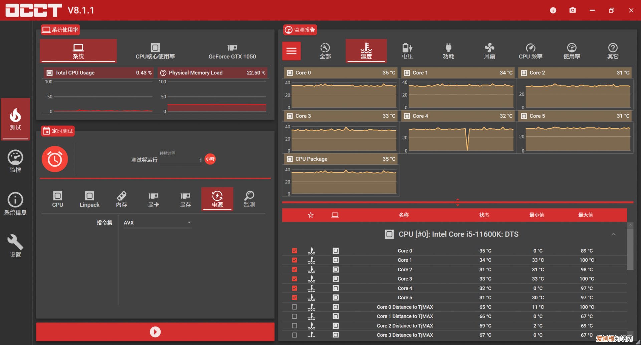This screenshot has width=641, height=345.
Task: Open the 测试 (Test) sidebar section
Action: (15, 119)
